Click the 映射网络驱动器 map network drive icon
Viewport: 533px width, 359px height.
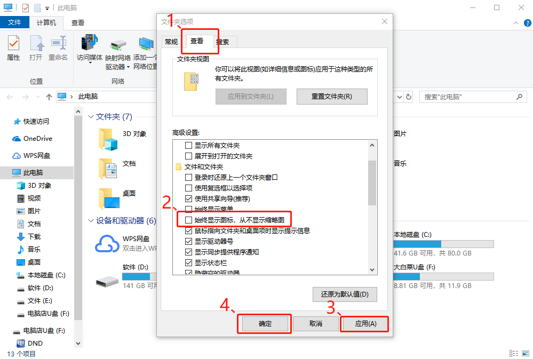[118, 44]
